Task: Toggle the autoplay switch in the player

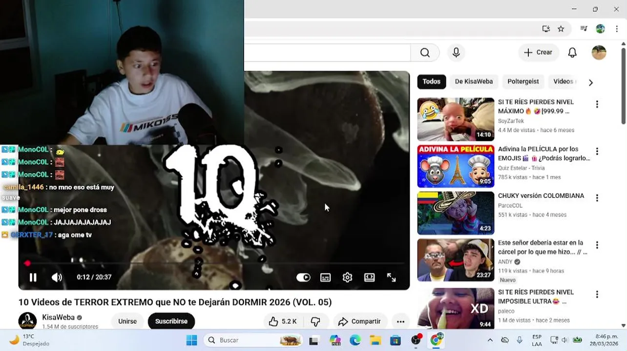Action: click(303, 277)
